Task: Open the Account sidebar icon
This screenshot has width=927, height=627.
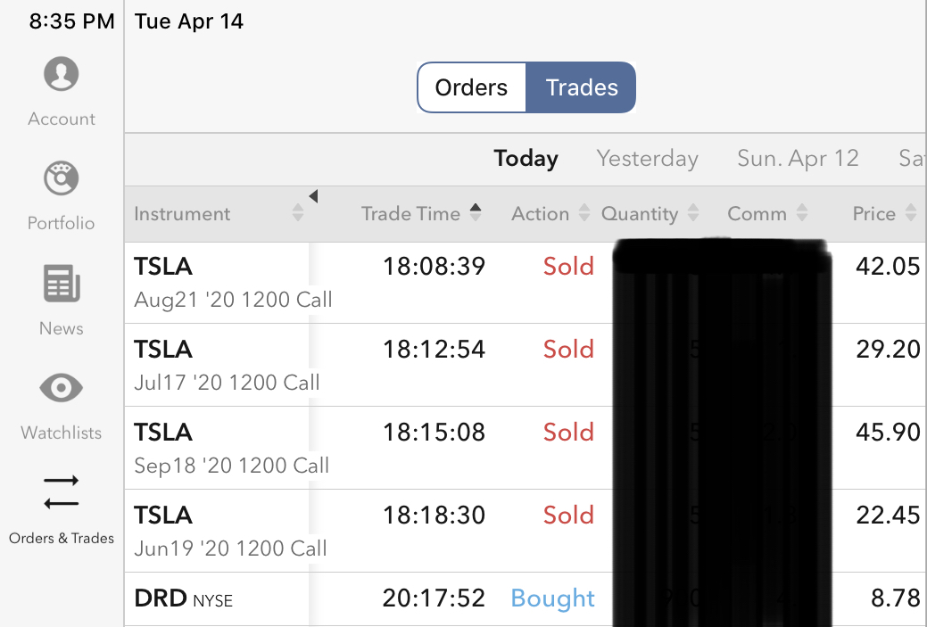Action: pos(62,74)
